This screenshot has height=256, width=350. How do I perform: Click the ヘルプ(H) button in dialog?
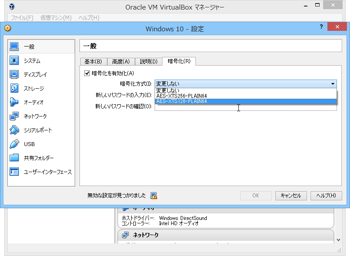pyautogui.click(x=326, y=196)
